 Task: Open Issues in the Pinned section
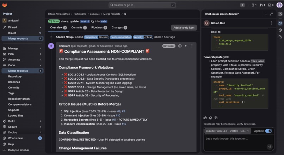pyautogui.click(x=23, y=33)
